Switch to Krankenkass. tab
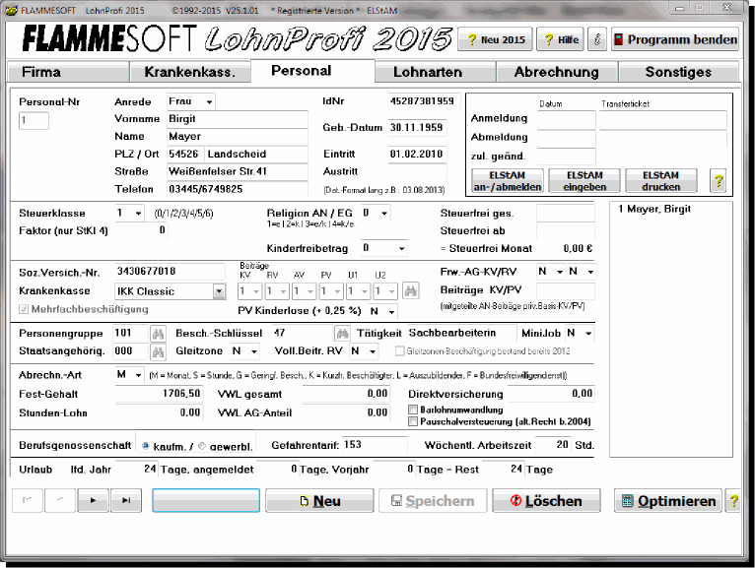The image size is (755, 568). 190,72
